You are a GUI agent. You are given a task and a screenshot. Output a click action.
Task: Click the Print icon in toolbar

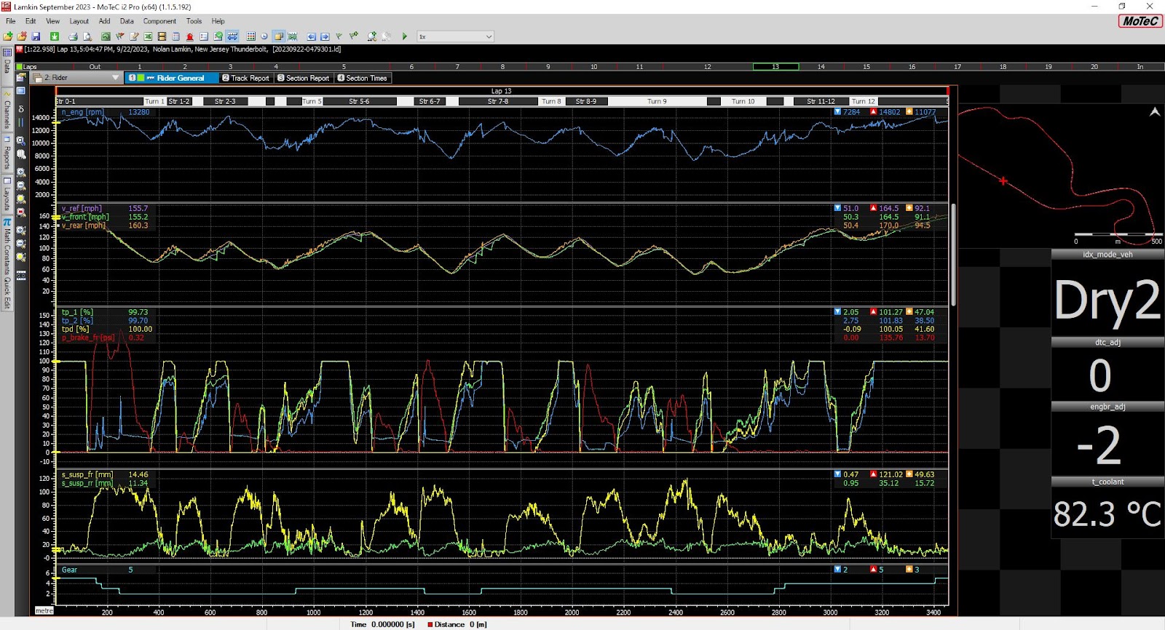(x=73, y=36)
